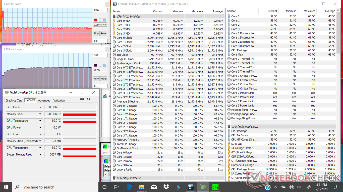Click the 0.0 minimum field in Core 0 Clock graph
This screenshot has width=343, height=192.
click(x=100, y=41)
